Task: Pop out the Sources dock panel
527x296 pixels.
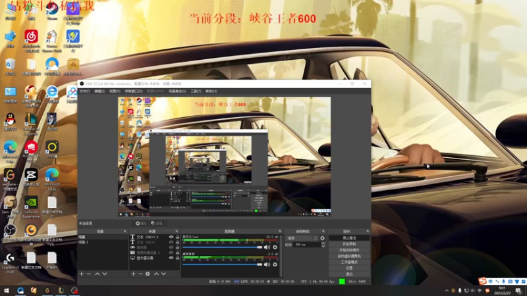Action: [177, 232]
